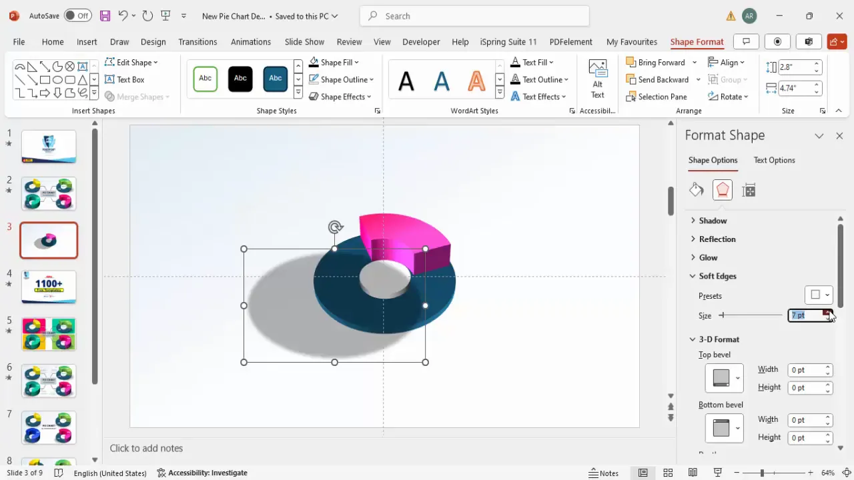The image size is (854, 480).
Task: Select the Effects pentagon icon tab
Action: point(723,190)
